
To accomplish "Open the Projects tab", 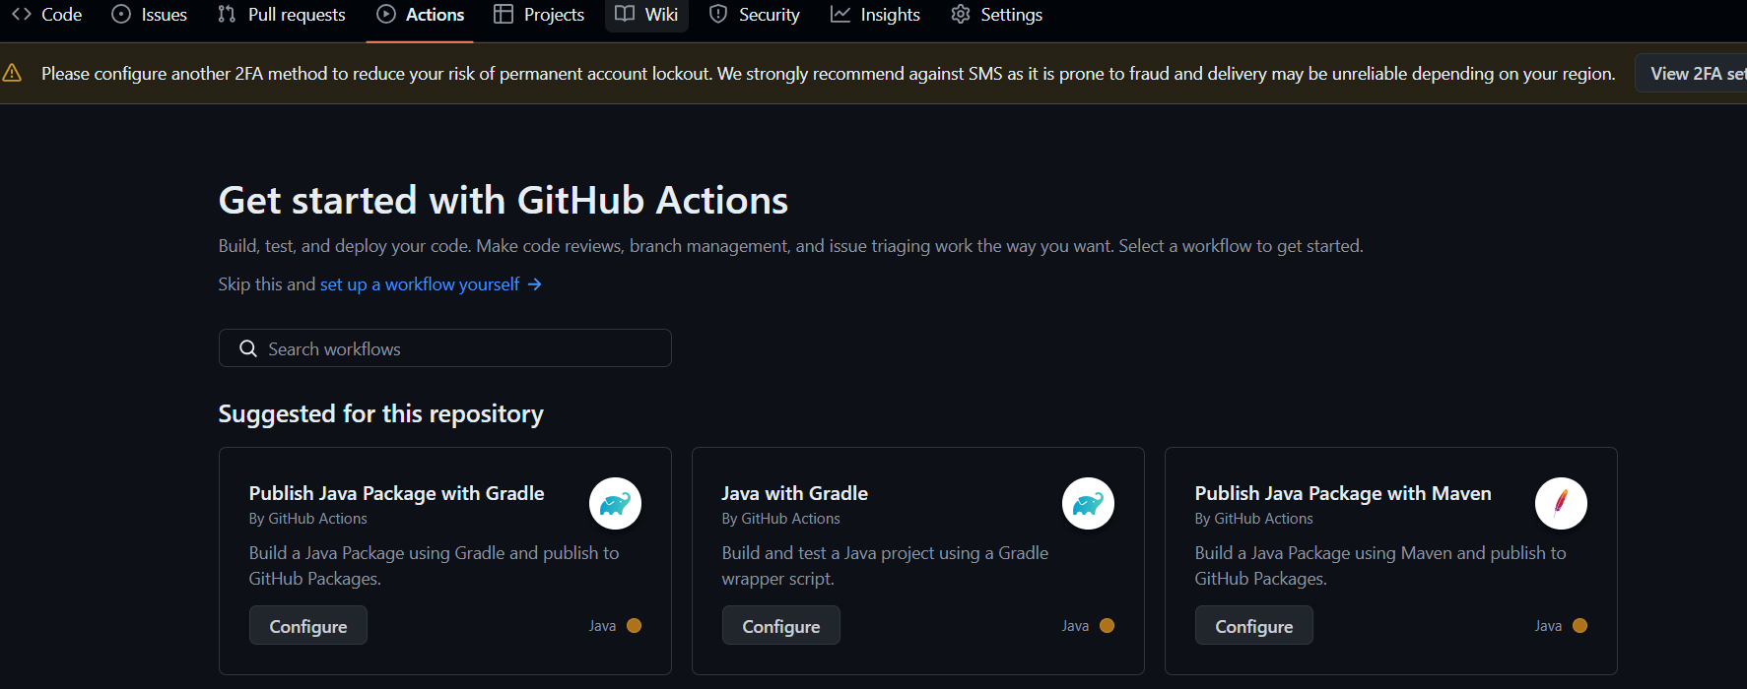I will tap(539, 15).
